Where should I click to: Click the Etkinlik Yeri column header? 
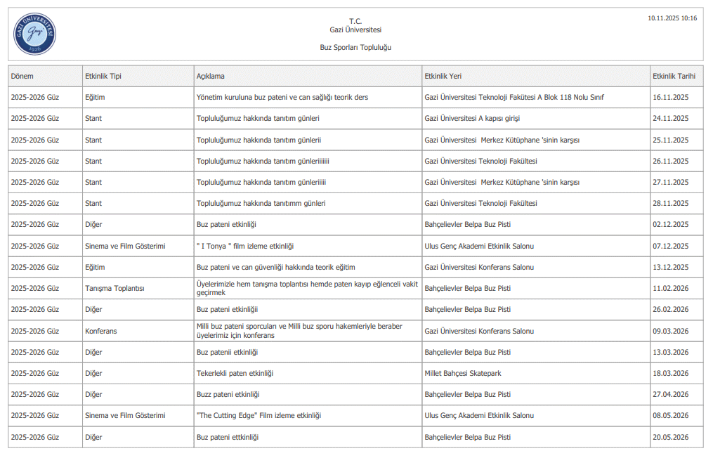pos(443,76)
